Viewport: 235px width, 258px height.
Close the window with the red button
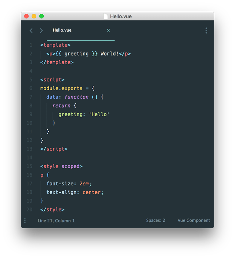click(x=27, y=16)
